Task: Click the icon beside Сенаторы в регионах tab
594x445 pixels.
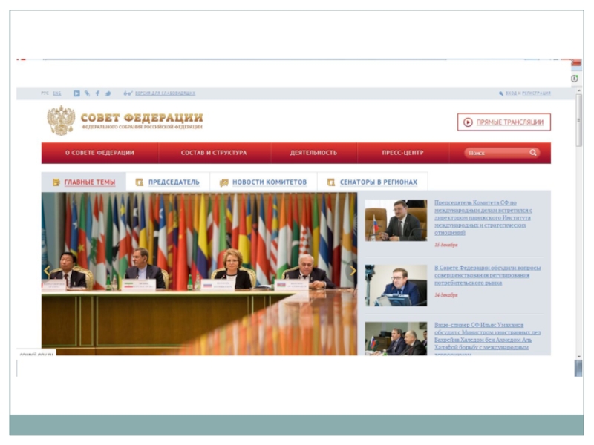Action: (x=331, y=182)
